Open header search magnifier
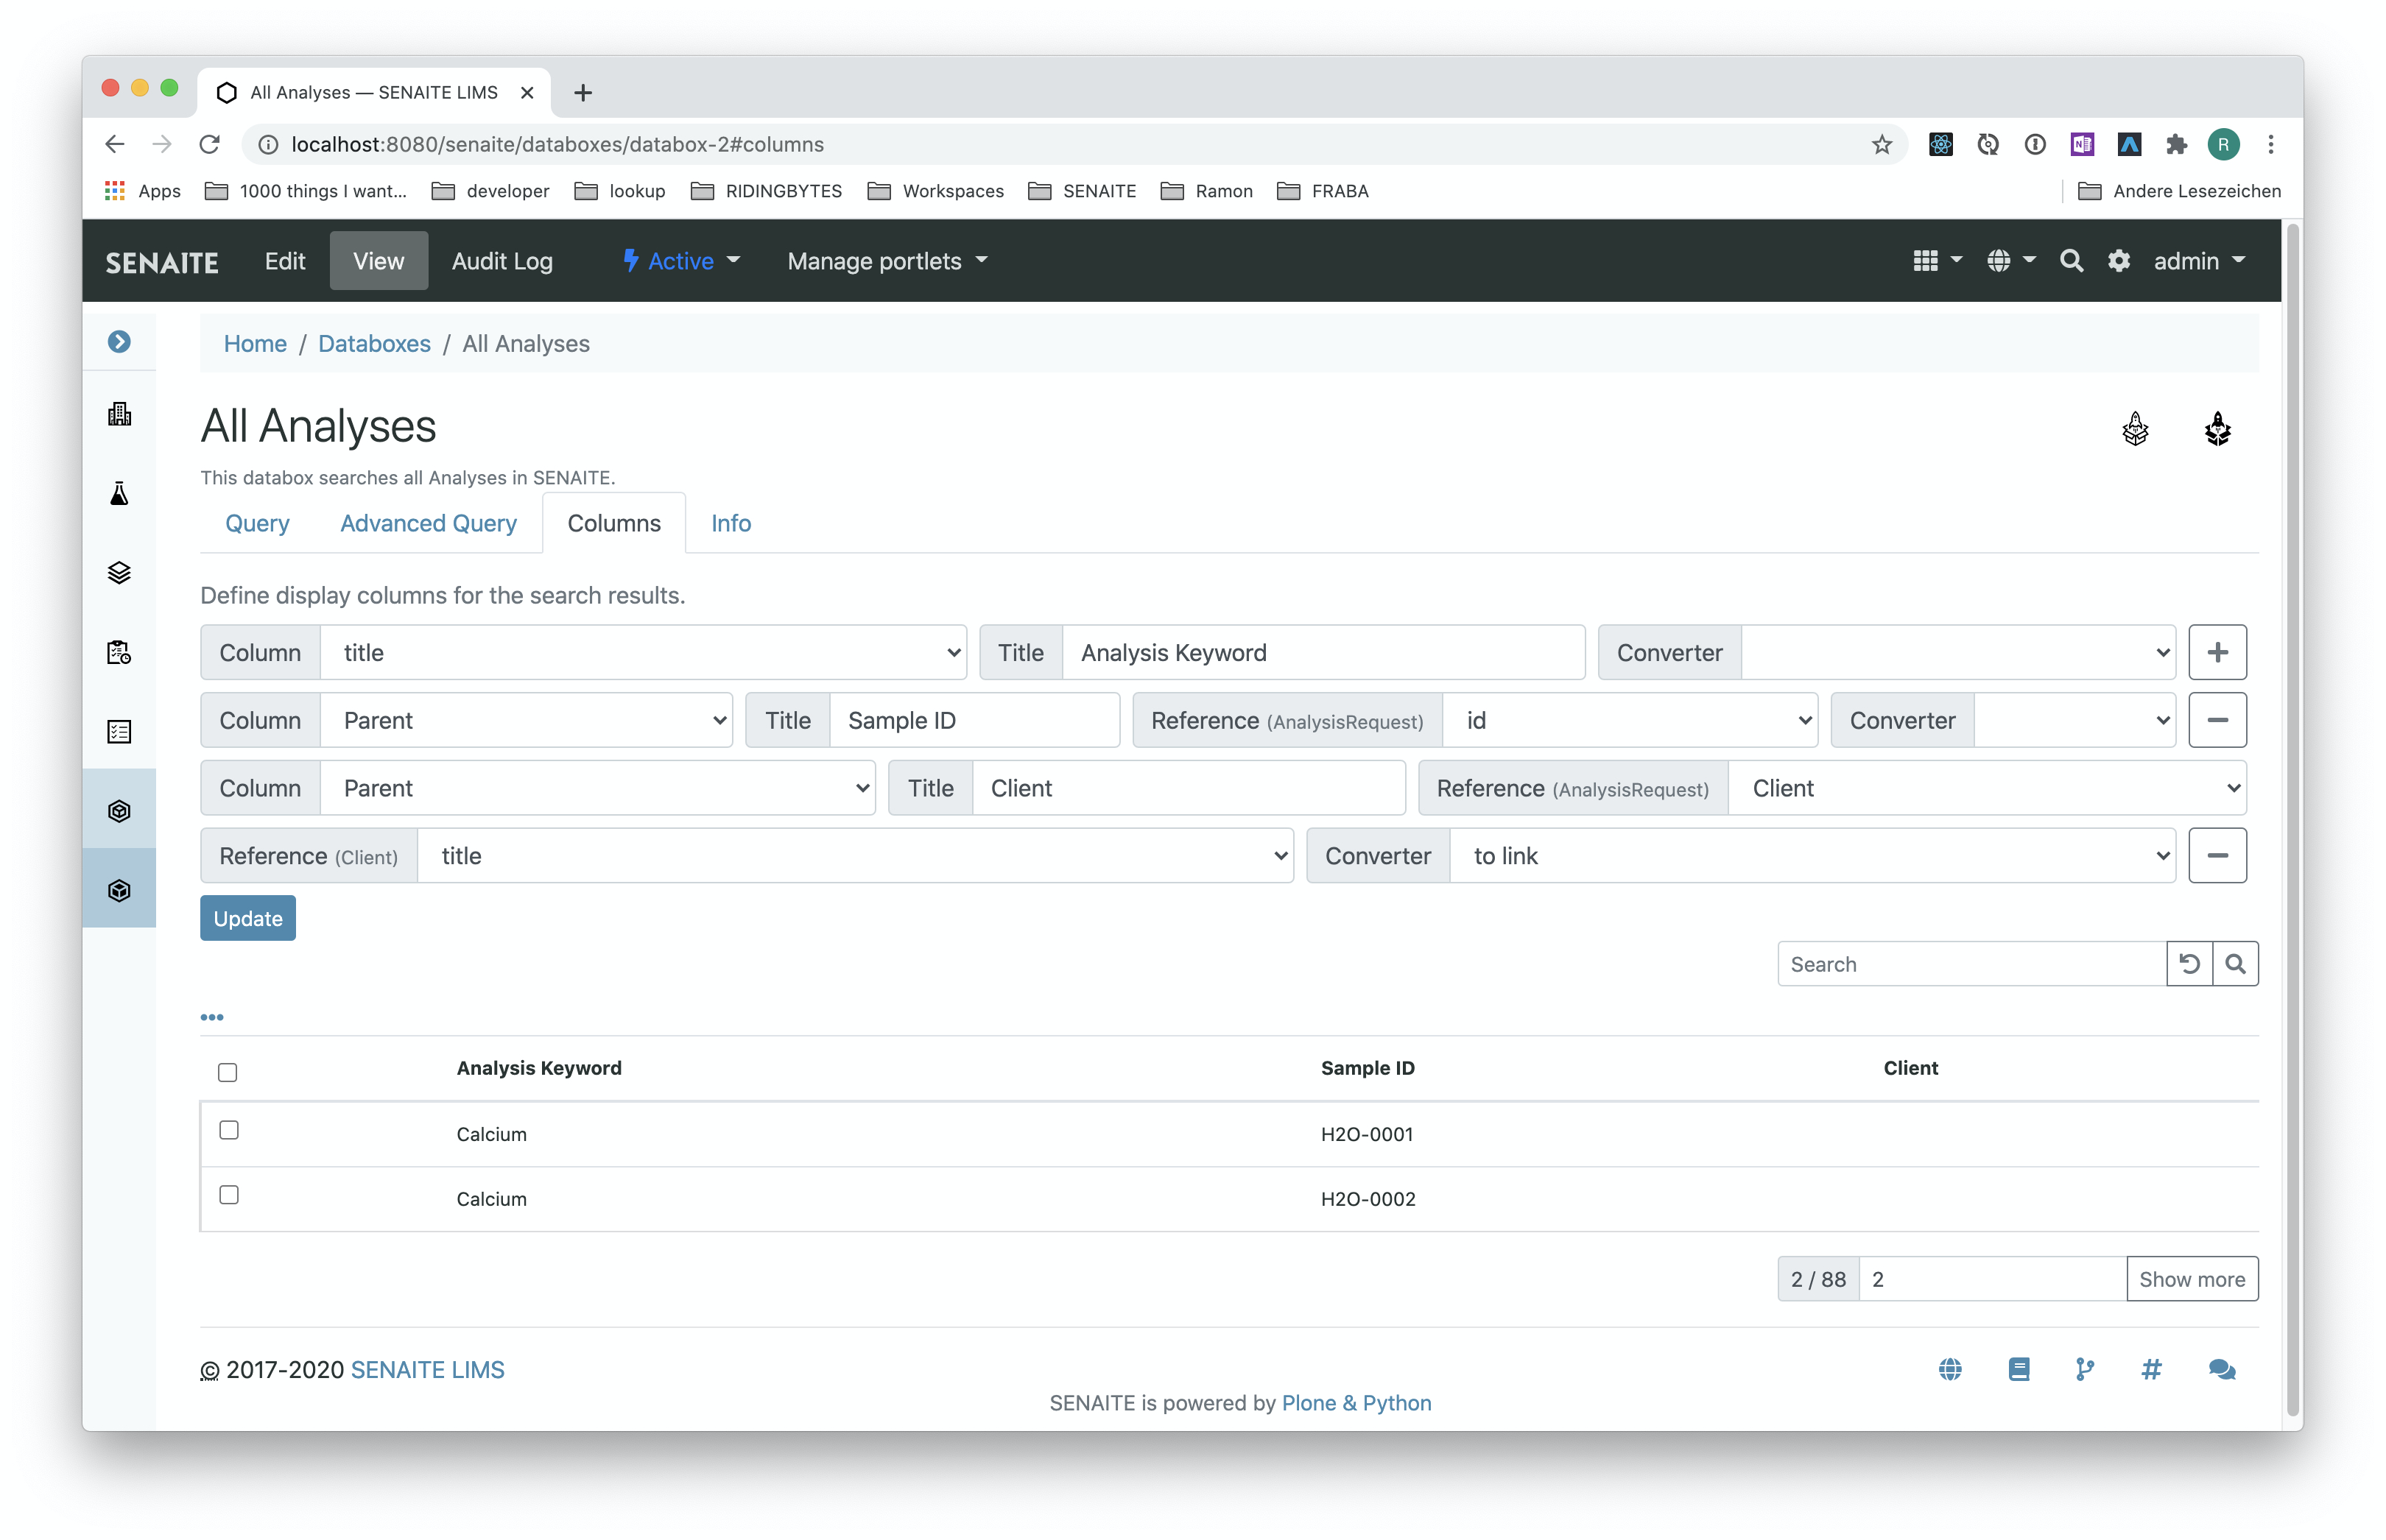 click(x=2071, y=261)
